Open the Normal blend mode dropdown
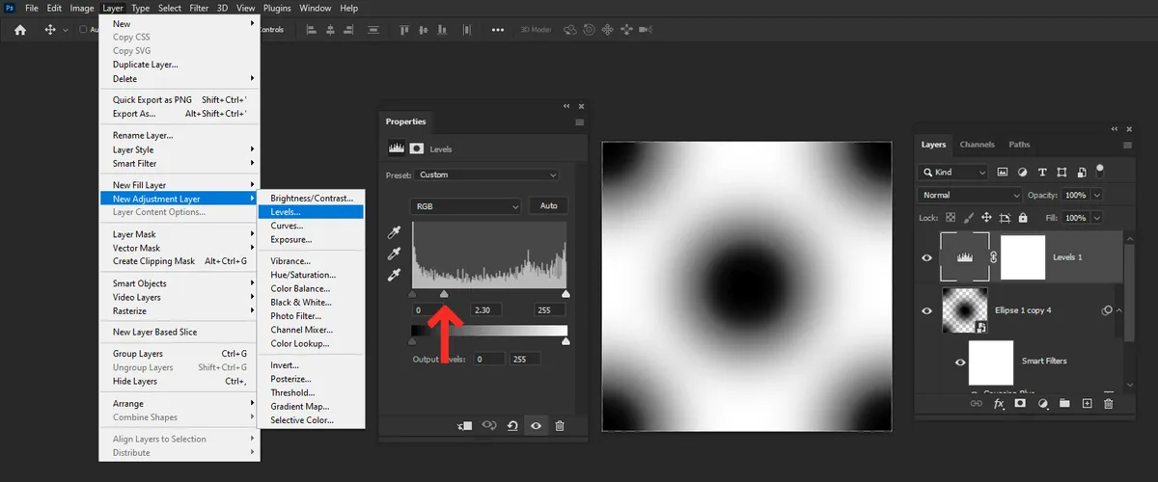The image size is (1158, 482). tap(971, 195)
